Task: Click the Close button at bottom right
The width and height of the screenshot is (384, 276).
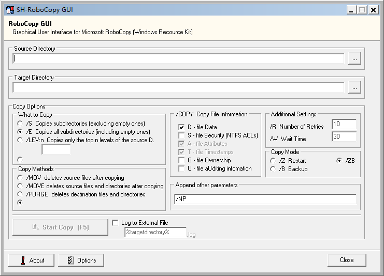Action: (x=346, y=260)
